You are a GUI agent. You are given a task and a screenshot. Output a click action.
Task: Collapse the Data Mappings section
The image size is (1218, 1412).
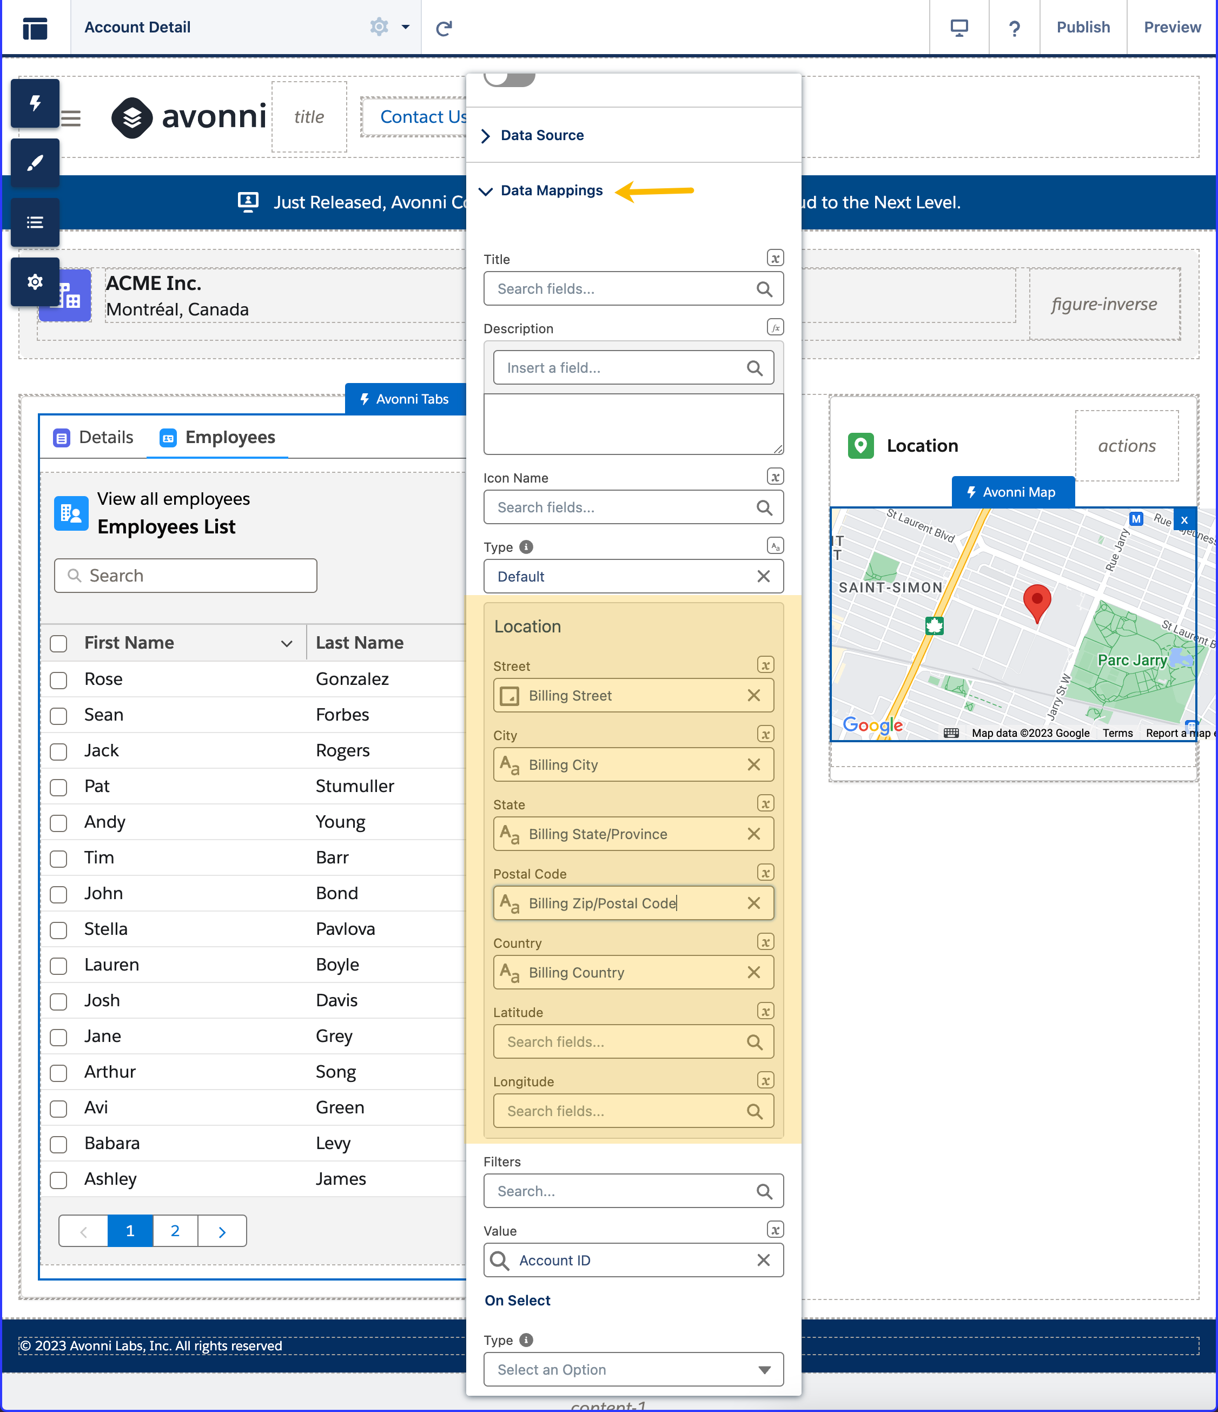point(551,191)
